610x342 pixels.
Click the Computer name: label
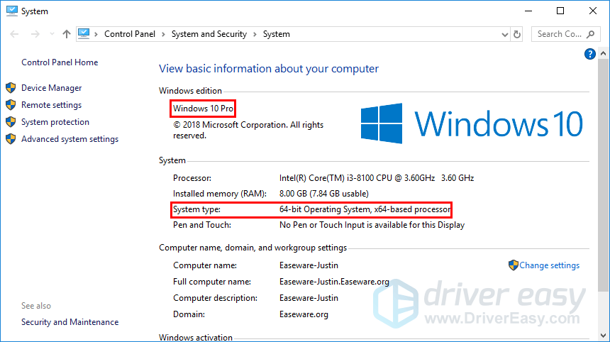tap(204, 265)
